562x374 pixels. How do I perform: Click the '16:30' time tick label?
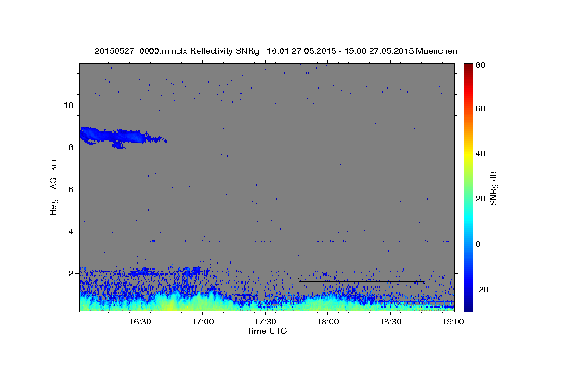pyautogui.click(x=139, y=322)
